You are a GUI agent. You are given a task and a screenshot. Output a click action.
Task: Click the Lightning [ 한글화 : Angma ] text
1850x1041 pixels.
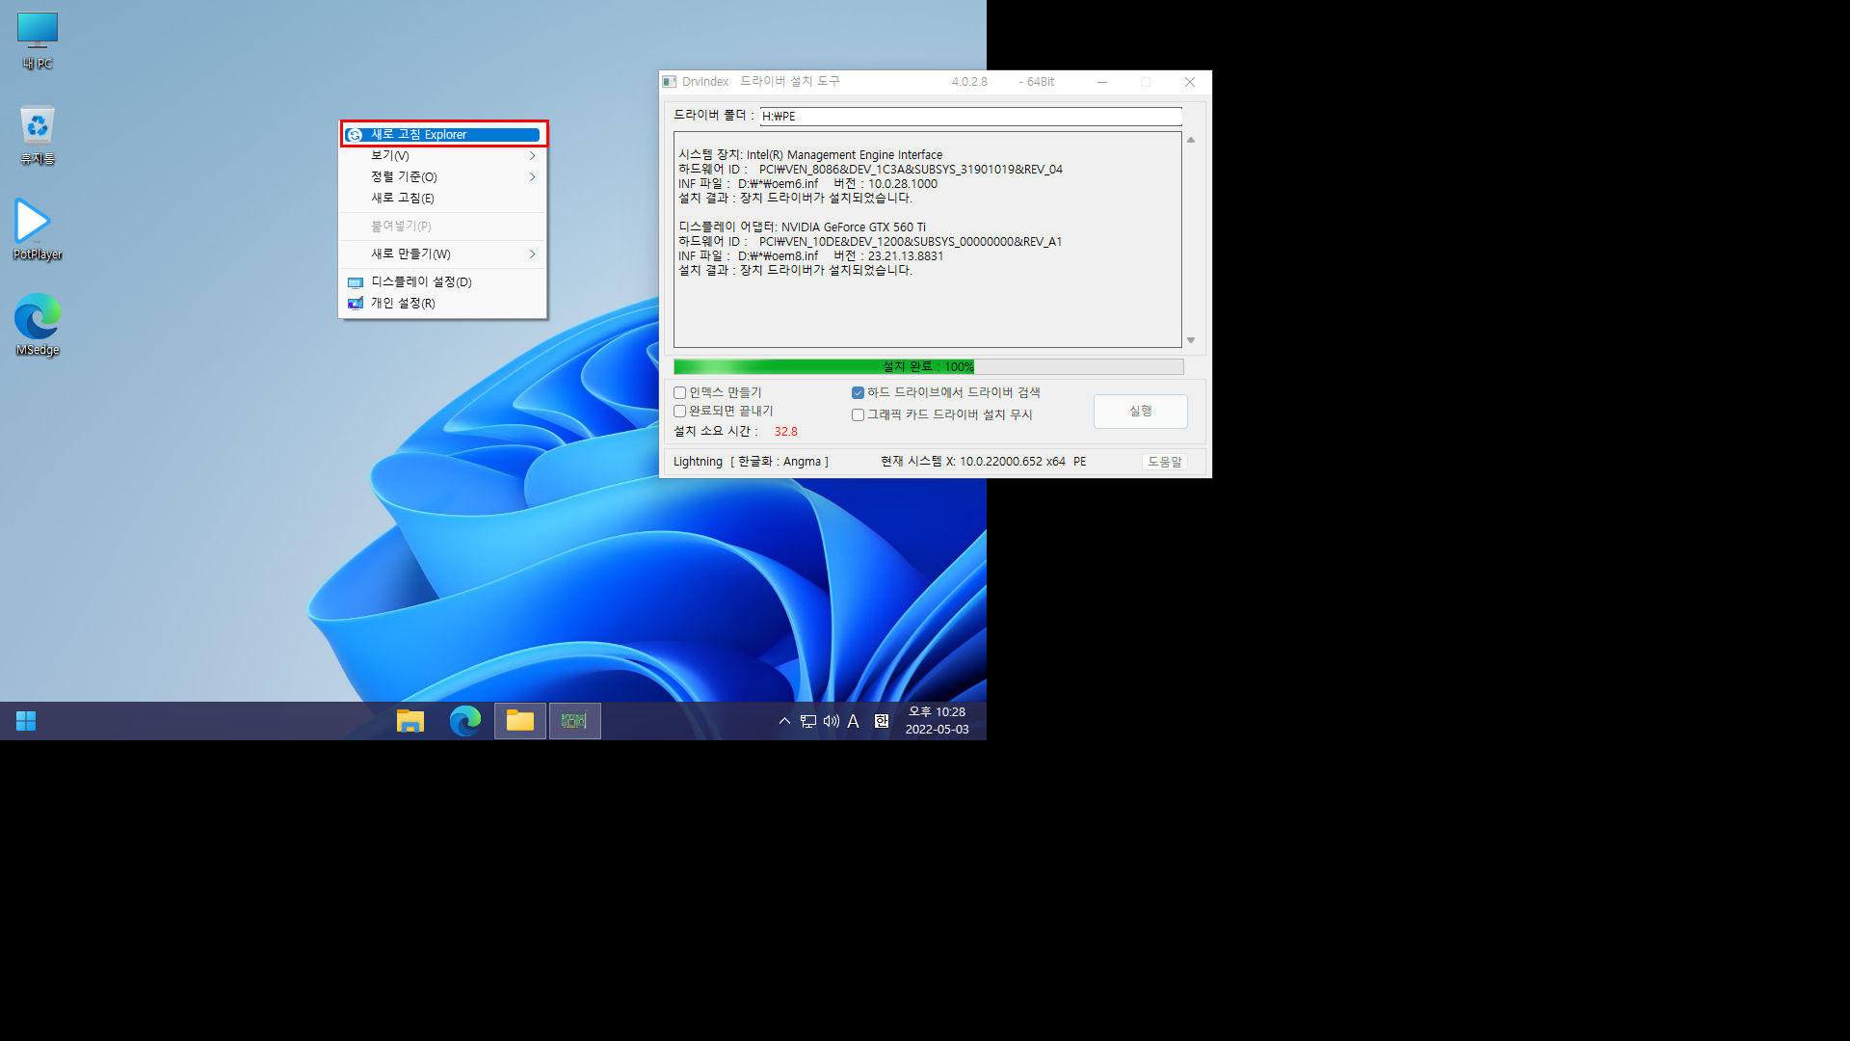pos(751,463)
